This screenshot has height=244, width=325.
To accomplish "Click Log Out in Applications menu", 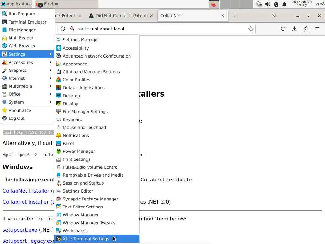I will click(27, 118).
